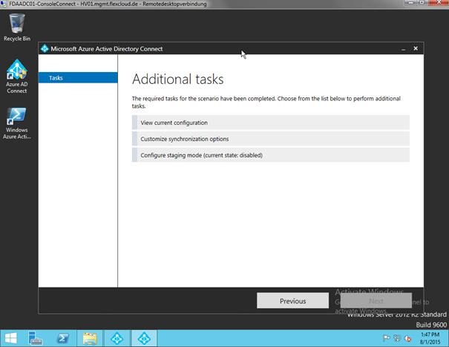Choose Customize synchronization options
Screen dimensions: 449x347
pyautogui.click(x=271, y=139)
